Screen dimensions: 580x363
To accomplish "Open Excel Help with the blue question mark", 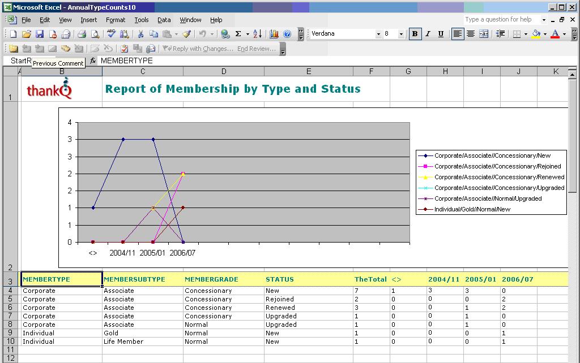I will (287, 34).
